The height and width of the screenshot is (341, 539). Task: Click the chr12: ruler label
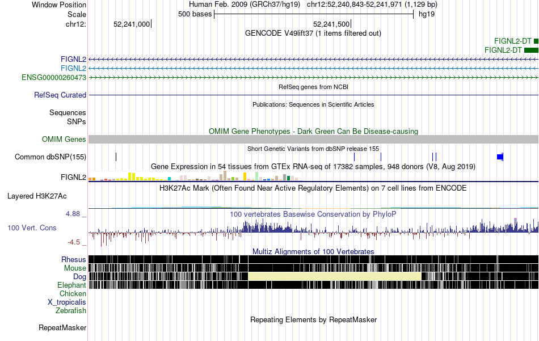(x=75, y=24)
